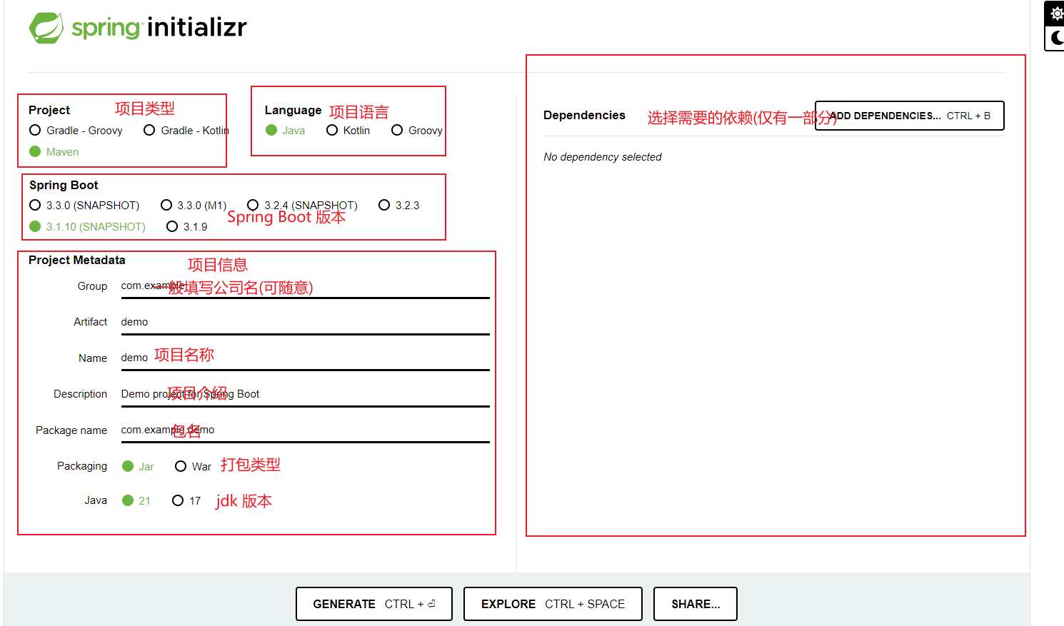Select Gradle - Groovy project type

[x=35, y=130]
